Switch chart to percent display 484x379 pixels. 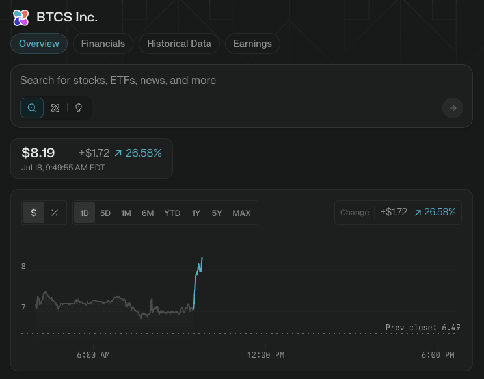55,213
